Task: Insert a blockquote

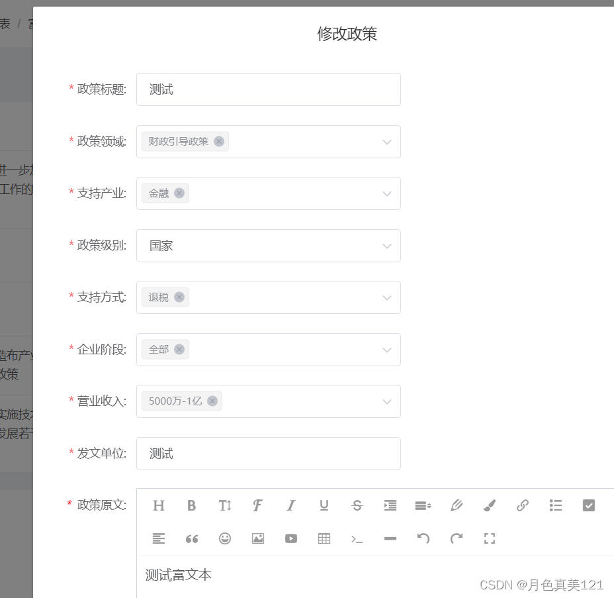Action: pyautogui.click(x=192, y=538)
